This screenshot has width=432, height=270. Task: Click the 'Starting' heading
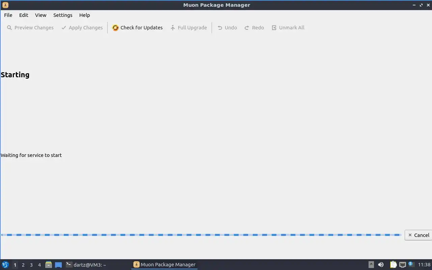click(x=15, y=75)
